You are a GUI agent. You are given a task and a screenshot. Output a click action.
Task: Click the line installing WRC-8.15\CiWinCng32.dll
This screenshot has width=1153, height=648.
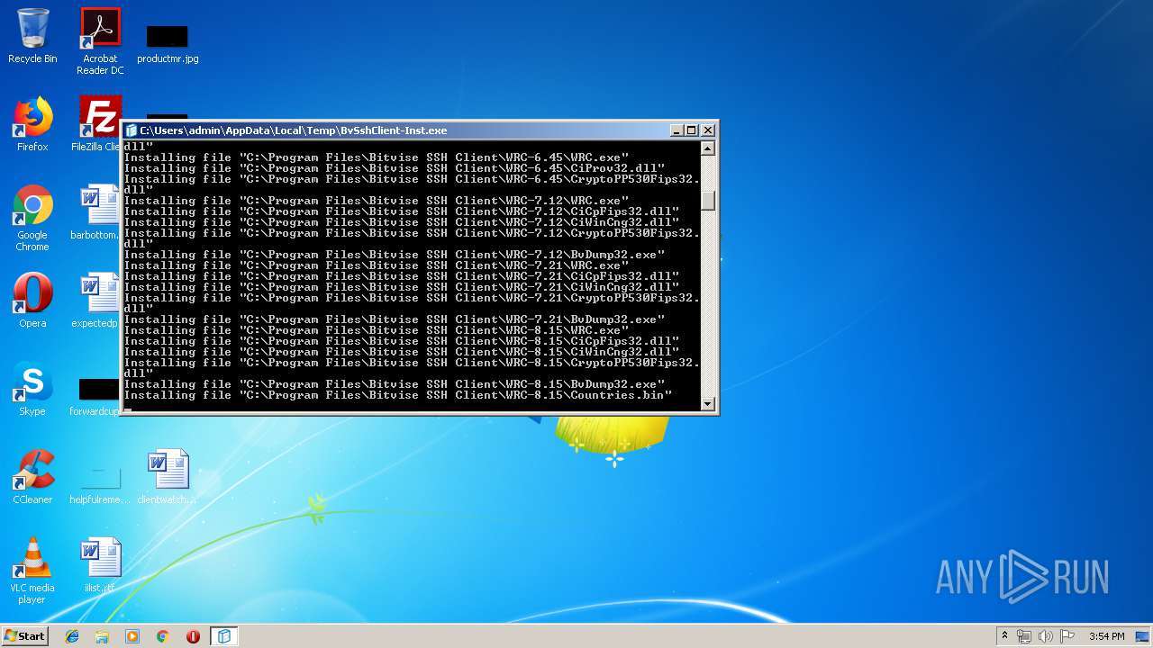[x=402, y=352]
